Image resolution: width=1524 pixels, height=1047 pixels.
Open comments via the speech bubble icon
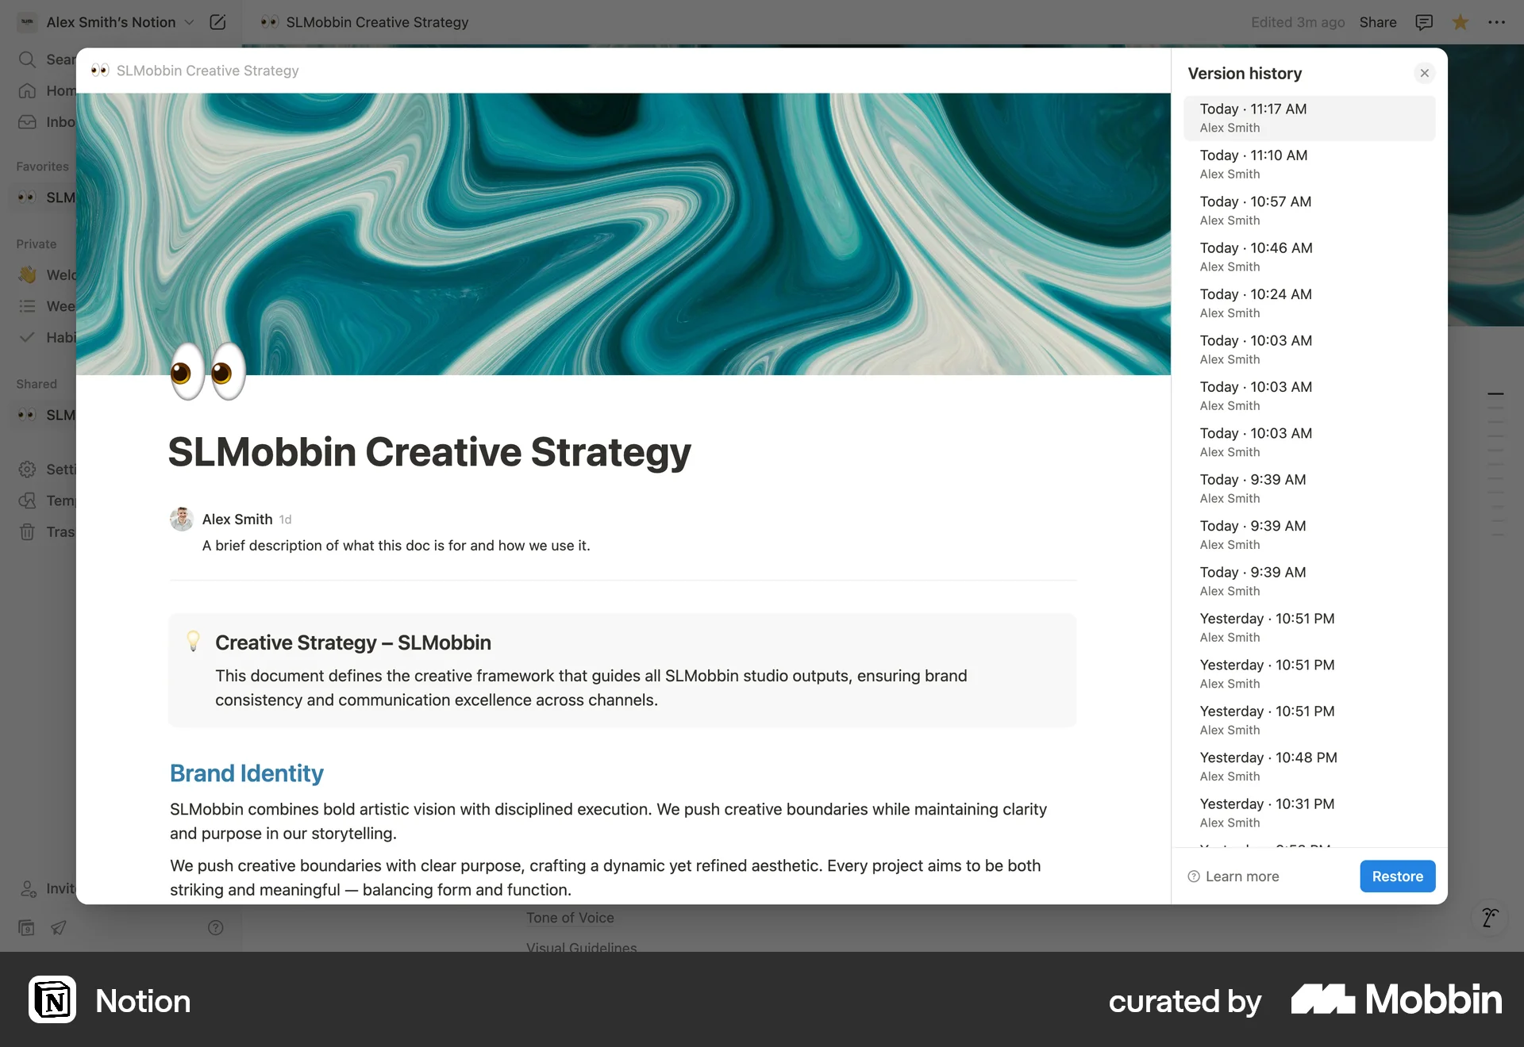(x=1424, y=22)
